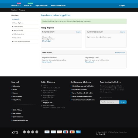Focus the Telefon Numaranız input field

110,102
